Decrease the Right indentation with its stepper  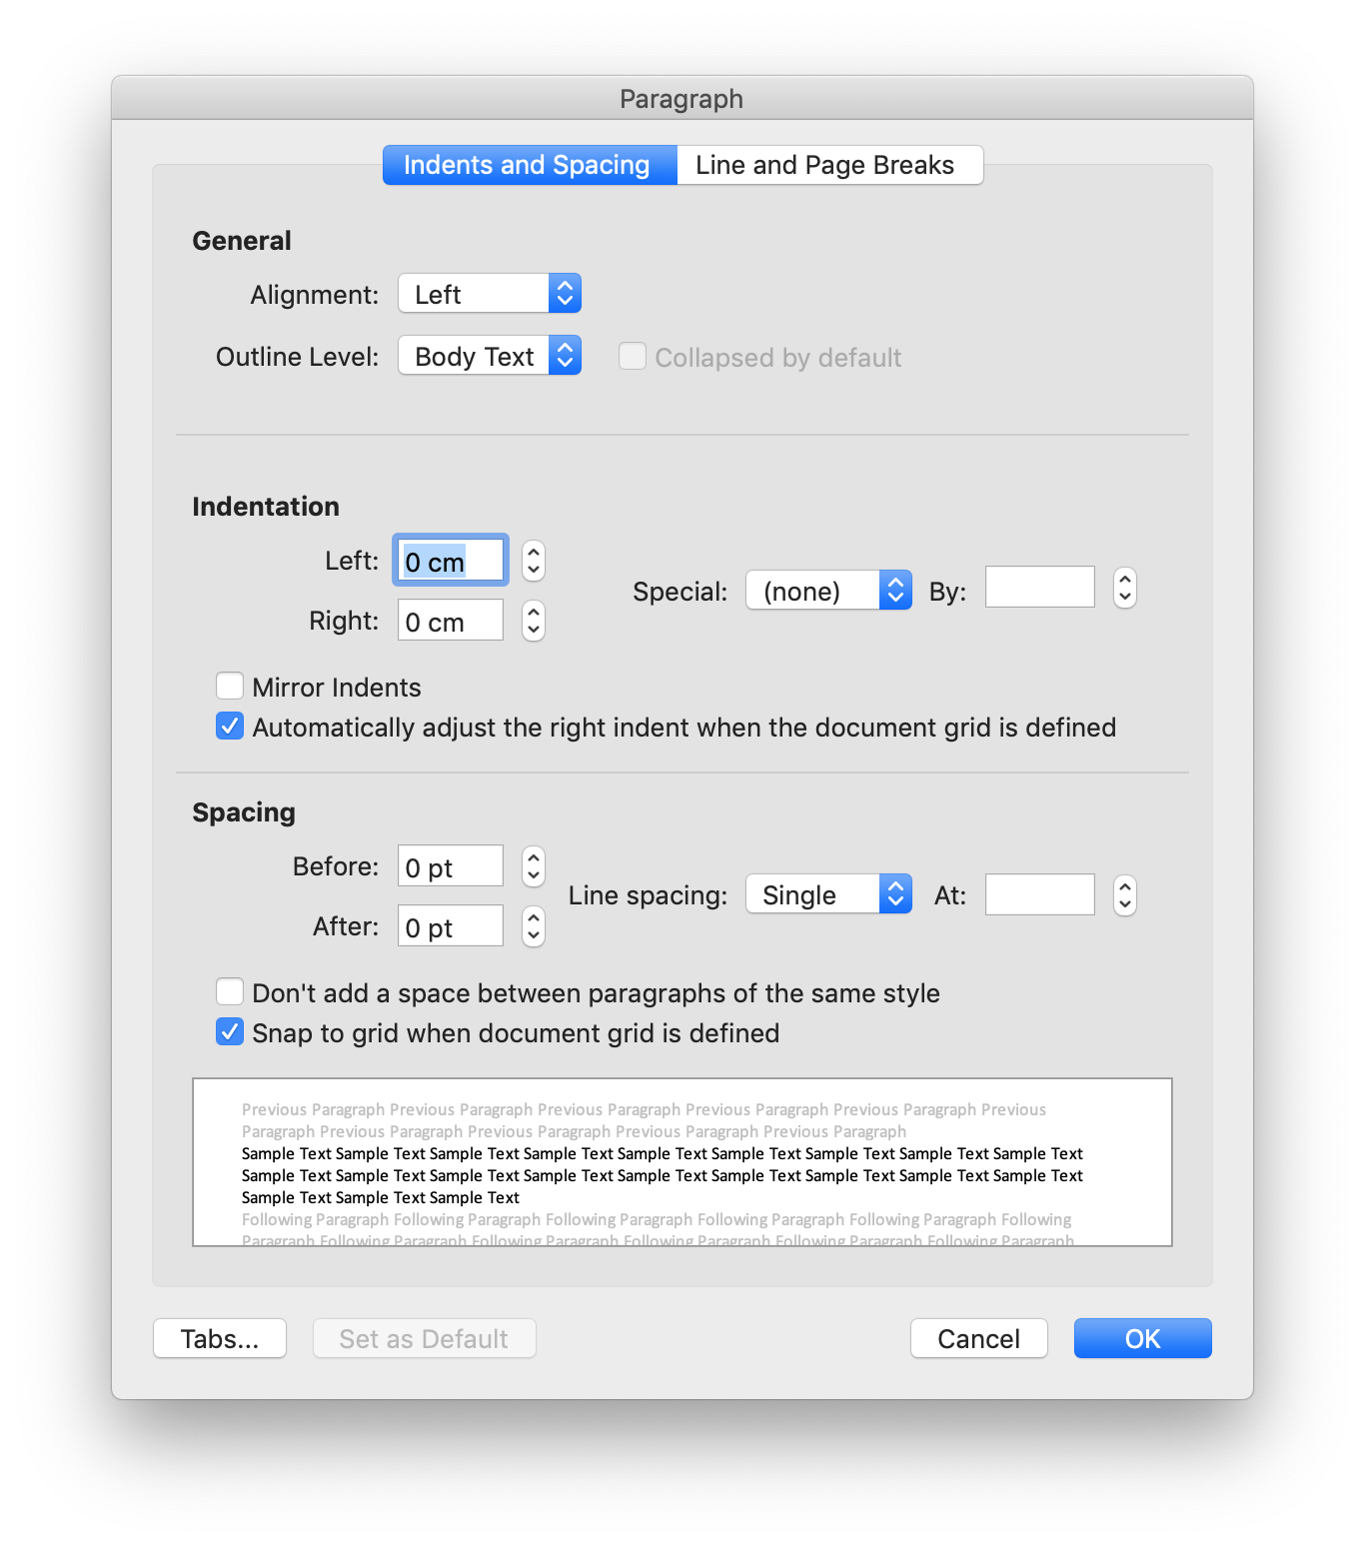tap(533, 629)
